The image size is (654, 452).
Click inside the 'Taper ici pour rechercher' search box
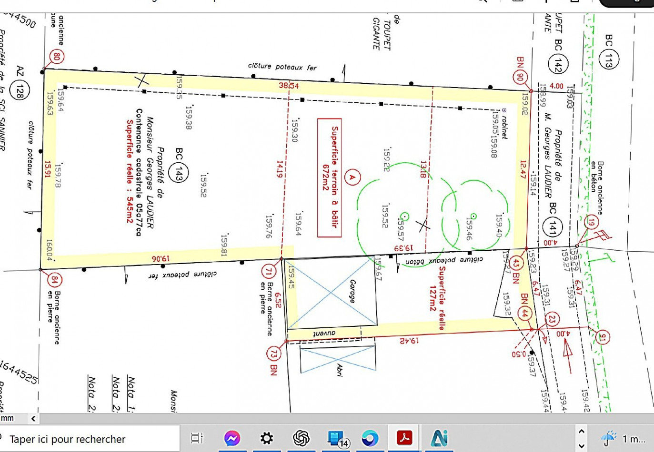[x=86, y=438]
